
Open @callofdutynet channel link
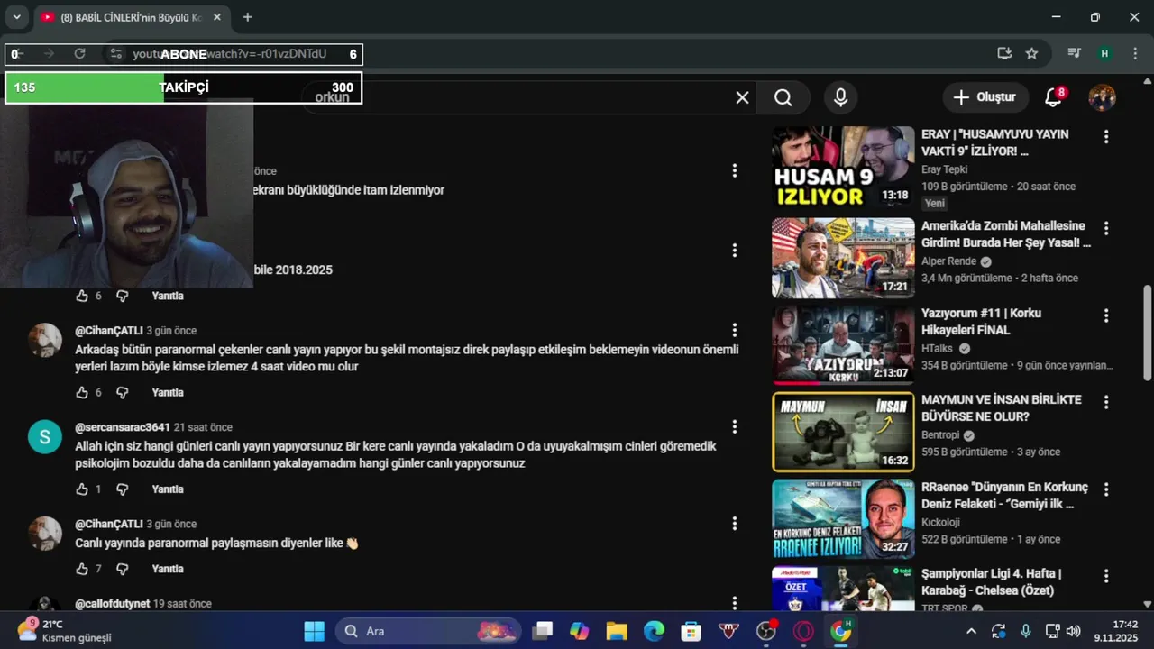(112, 603)
